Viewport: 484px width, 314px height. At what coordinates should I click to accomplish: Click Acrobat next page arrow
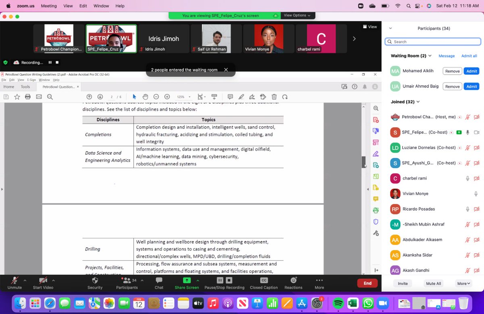pyautogui.click(x=100, y=97)
